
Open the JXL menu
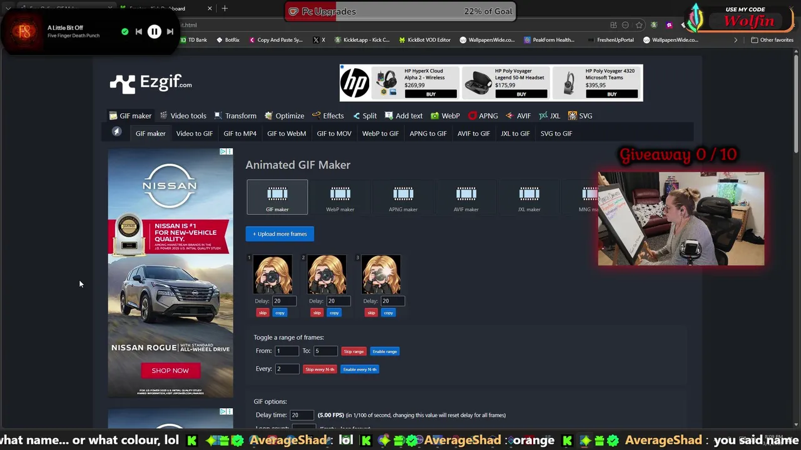(x=549, y=116)
